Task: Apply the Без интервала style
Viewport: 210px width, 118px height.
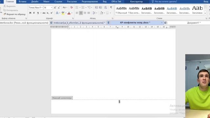Action: pos(134,10)
